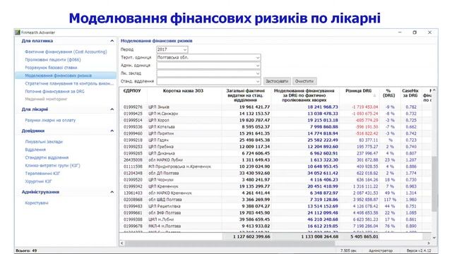This screenshot has width=452, height=254.
Task: Click the 'Всього: 49' status text
Action: click(x=26, y=250)
